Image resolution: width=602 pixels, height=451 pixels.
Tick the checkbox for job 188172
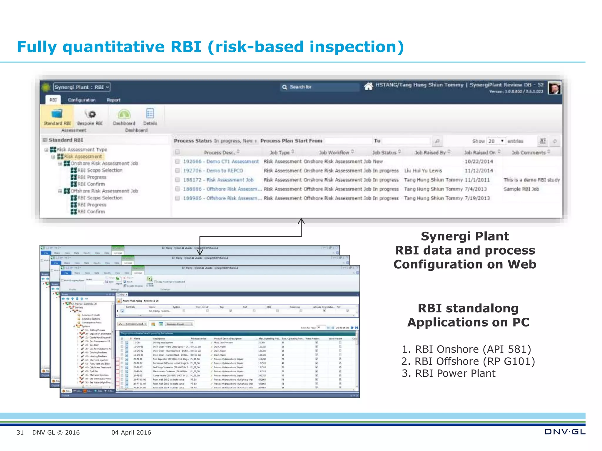[177, 180]
